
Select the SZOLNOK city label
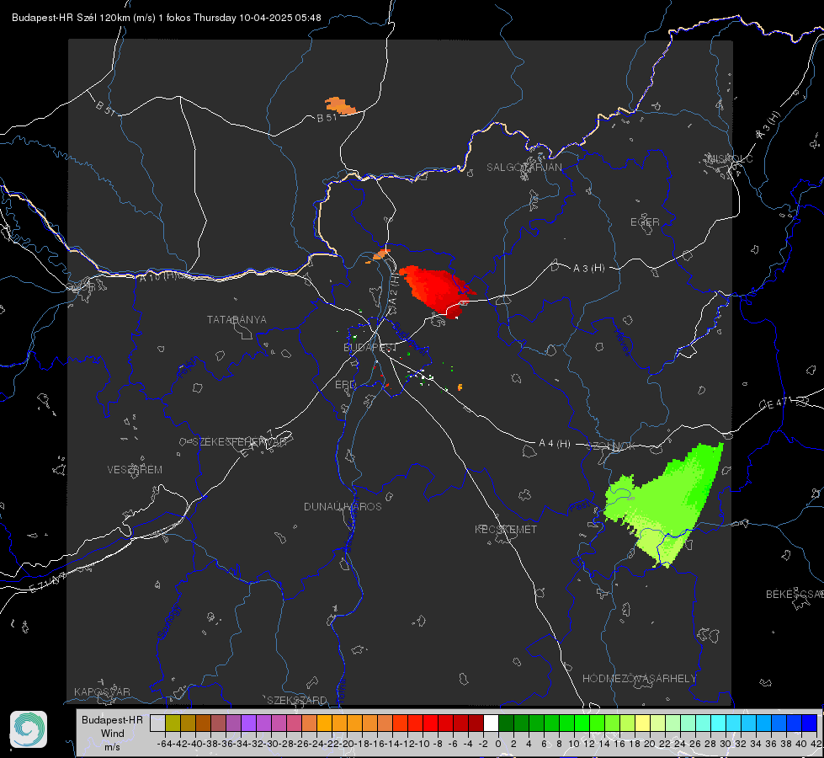point(613,446)
